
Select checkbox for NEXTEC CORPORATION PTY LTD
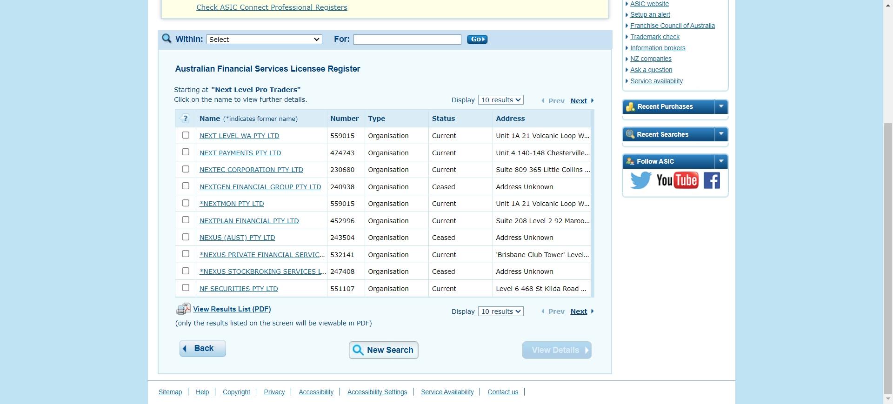186,169
